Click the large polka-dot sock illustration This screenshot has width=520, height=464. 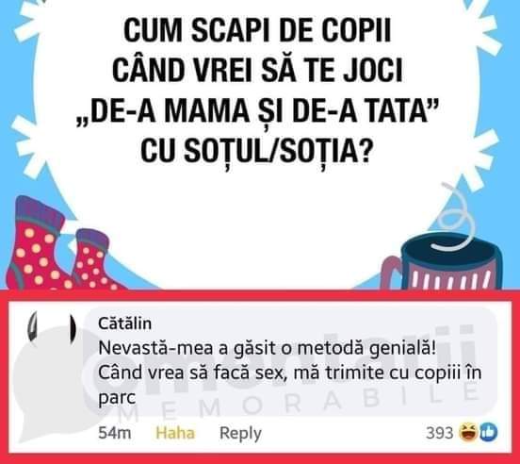(x=37, y=244)
